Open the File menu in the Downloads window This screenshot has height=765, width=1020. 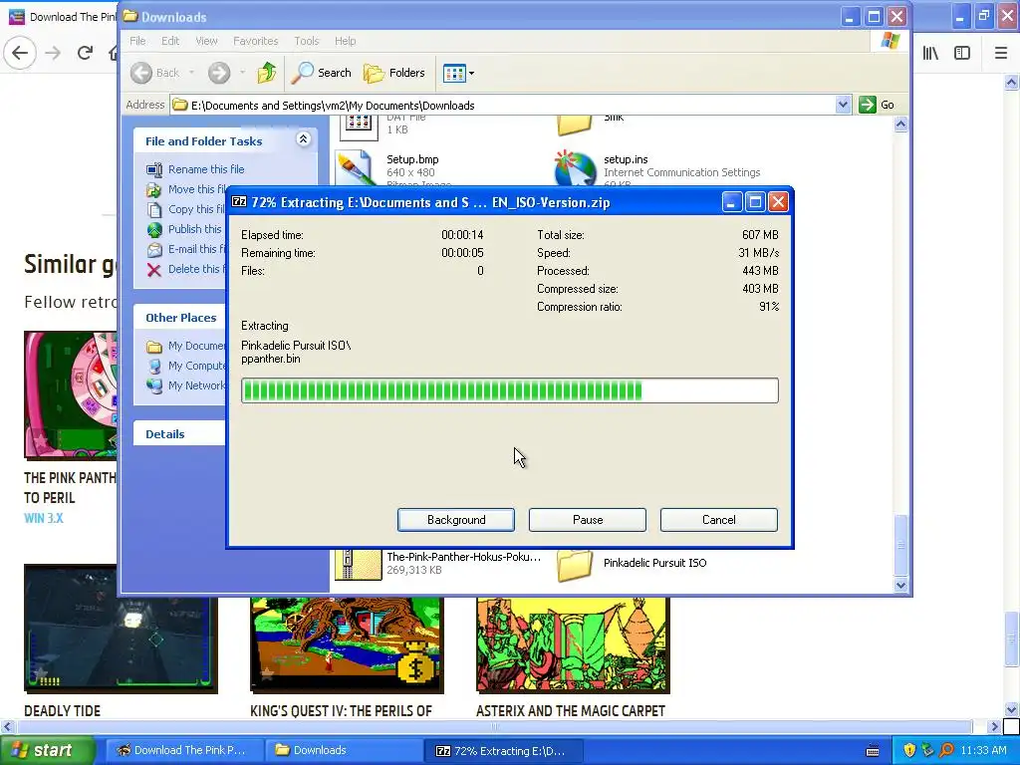137,41
